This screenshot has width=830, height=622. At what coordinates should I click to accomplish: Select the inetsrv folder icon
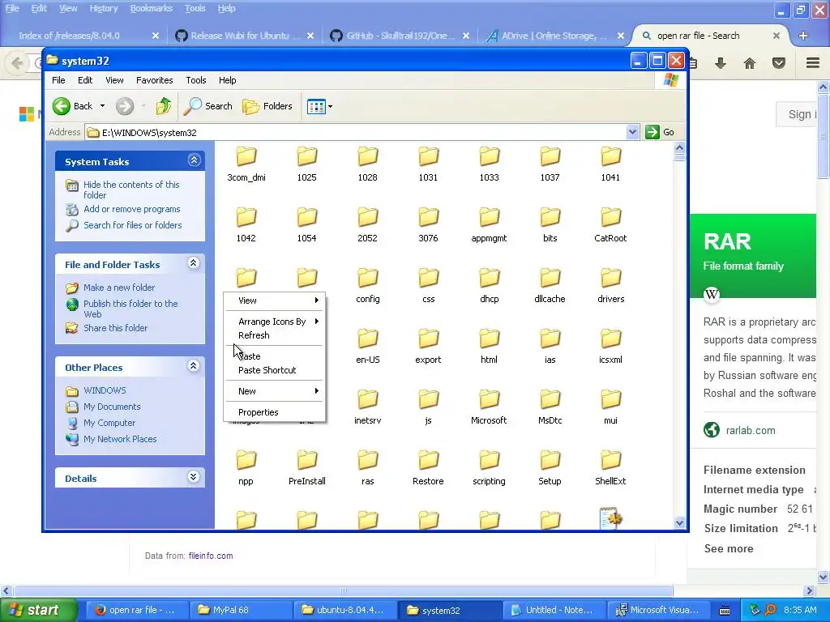coord(368,400)
